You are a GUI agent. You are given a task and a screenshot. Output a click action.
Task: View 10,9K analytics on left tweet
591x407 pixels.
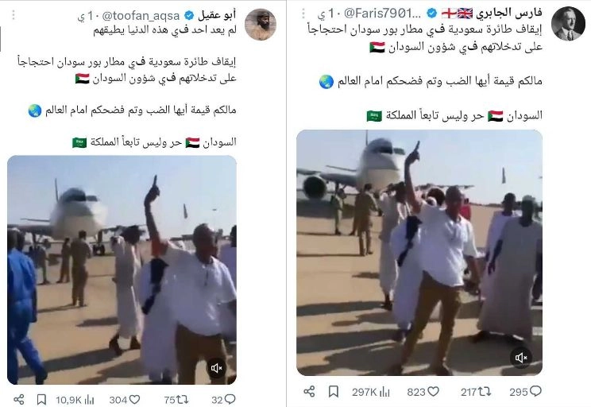[x=75, y=400]
